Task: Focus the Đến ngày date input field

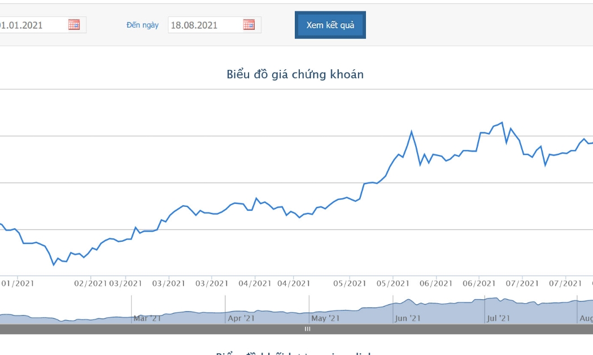Action: (x=215, y=25)
